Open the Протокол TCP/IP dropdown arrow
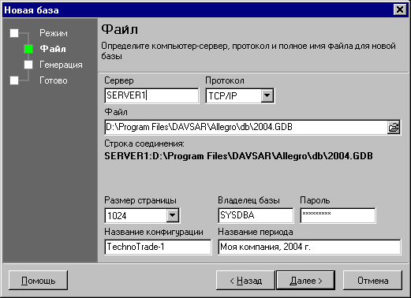The image size is (411, 298). [267, 95]
